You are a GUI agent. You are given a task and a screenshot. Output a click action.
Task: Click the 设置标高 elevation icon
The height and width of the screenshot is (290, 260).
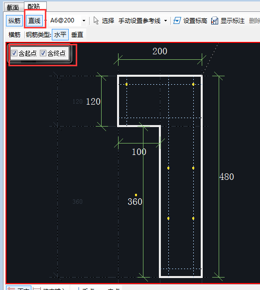pos(177,20)
